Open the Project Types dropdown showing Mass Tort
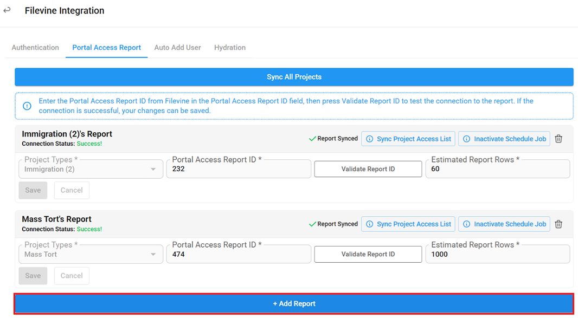 click(91, 254)
